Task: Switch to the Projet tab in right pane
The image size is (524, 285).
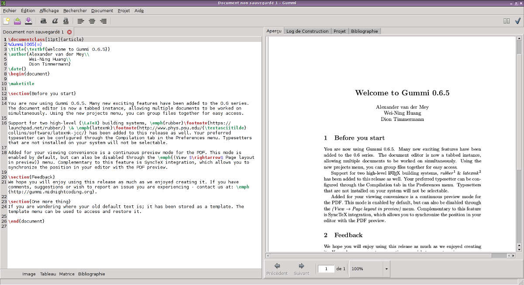Action: pyautogui.click(x=339, y=31)
